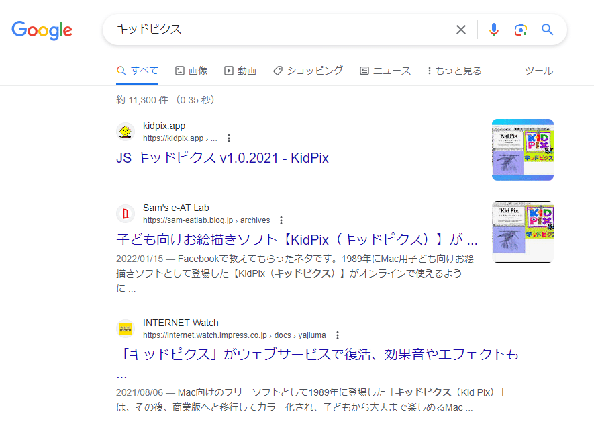Switch to the 画像 tab
Viewport: 594px width, 426px height.
[191, 71]
